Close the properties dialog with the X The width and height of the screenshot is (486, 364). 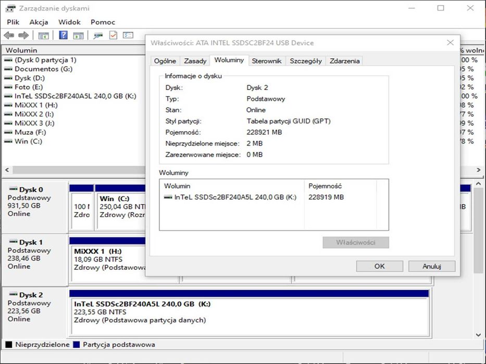451,43
